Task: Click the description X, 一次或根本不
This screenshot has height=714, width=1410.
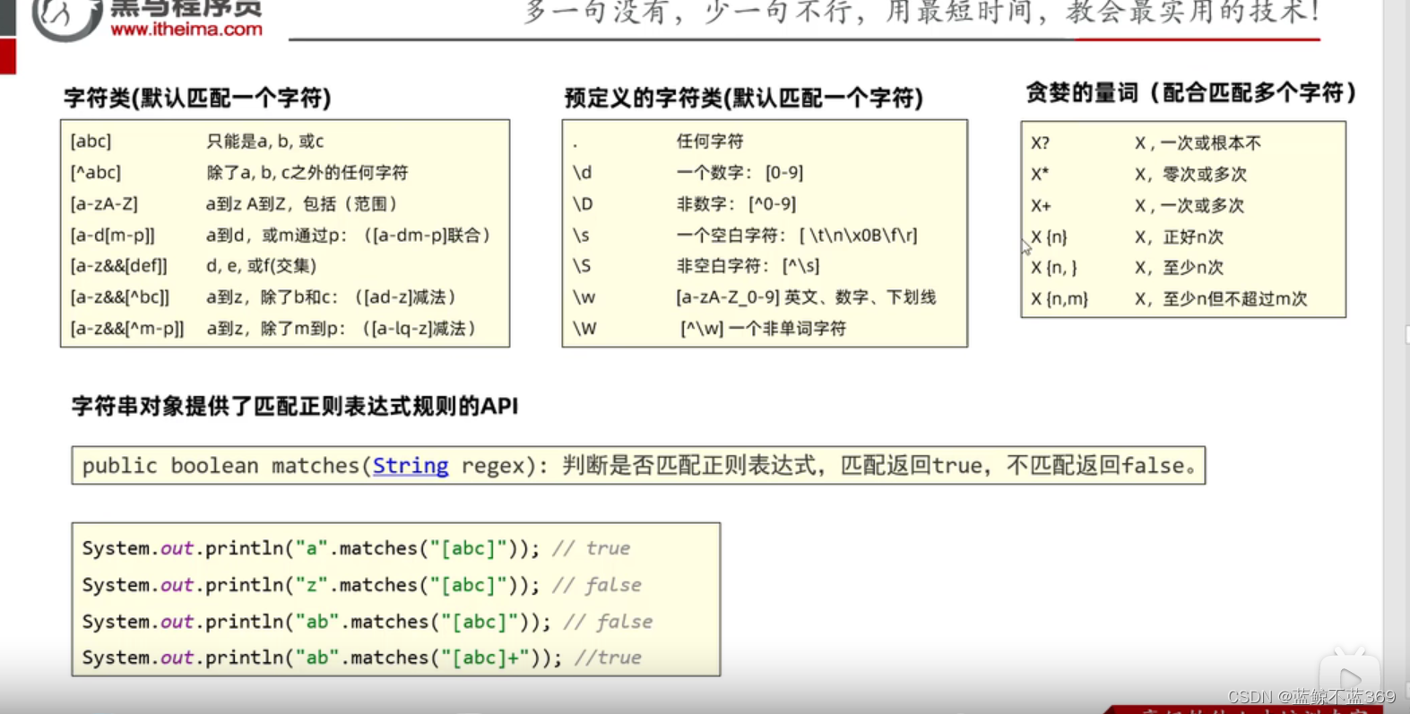Action: tap(1198, 143)
